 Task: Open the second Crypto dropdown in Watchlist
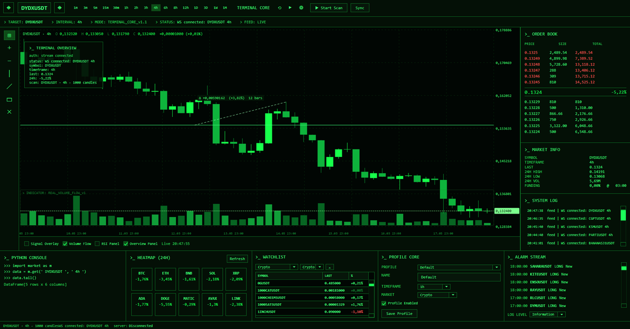pos(312,267)
